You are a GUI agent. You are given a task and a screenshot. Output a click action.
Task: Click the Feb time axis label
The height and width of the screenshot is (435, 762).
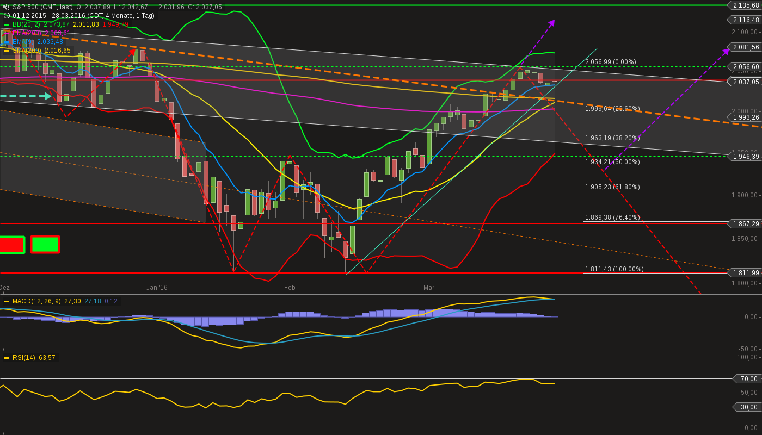coord(290,288)
